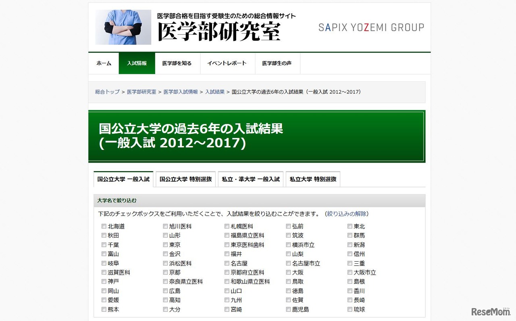Check the 千葉 checkbox
The height and width of the screenshot is (321, 516).
point(104,245)
